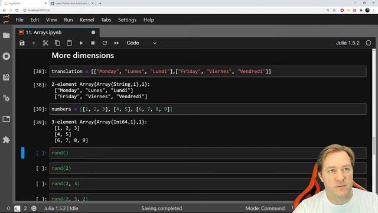Open the Property Inspector gears icon
The image size is (378, 213).
tap(6, 98)
